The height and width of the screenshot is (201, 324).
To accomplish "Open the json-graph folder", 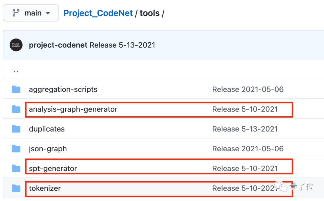I will pyautogui.click(x=48, y=149).
